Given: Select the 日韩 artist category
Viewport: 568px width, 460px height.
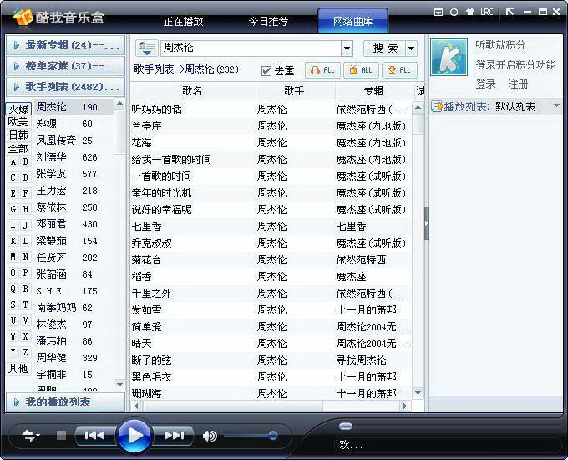Looking at the screenshot, I should pos(18,135).
